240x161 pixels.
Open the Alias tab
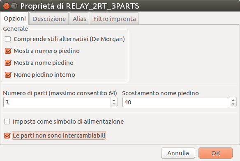(79, 19)
